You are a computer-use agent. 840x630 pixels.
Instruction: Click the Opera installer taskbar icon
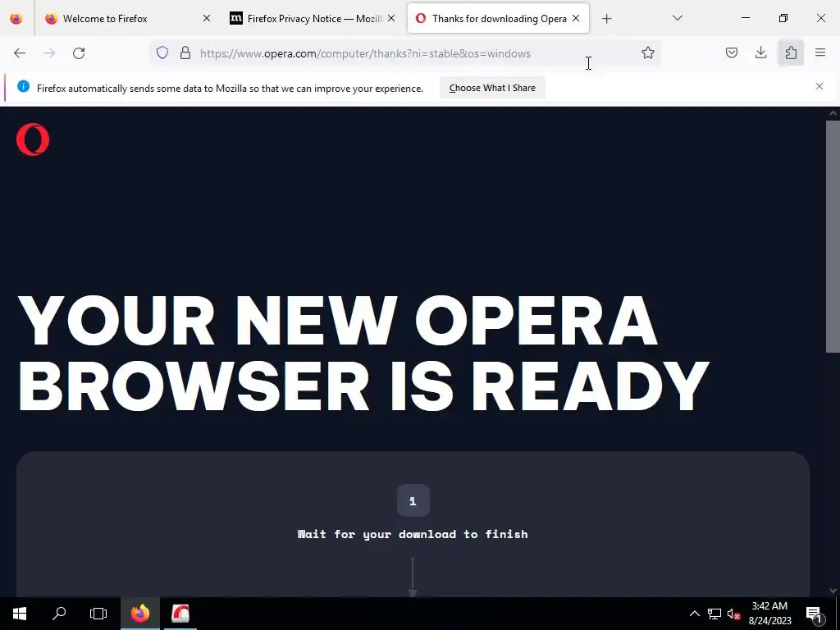[180, 614]
